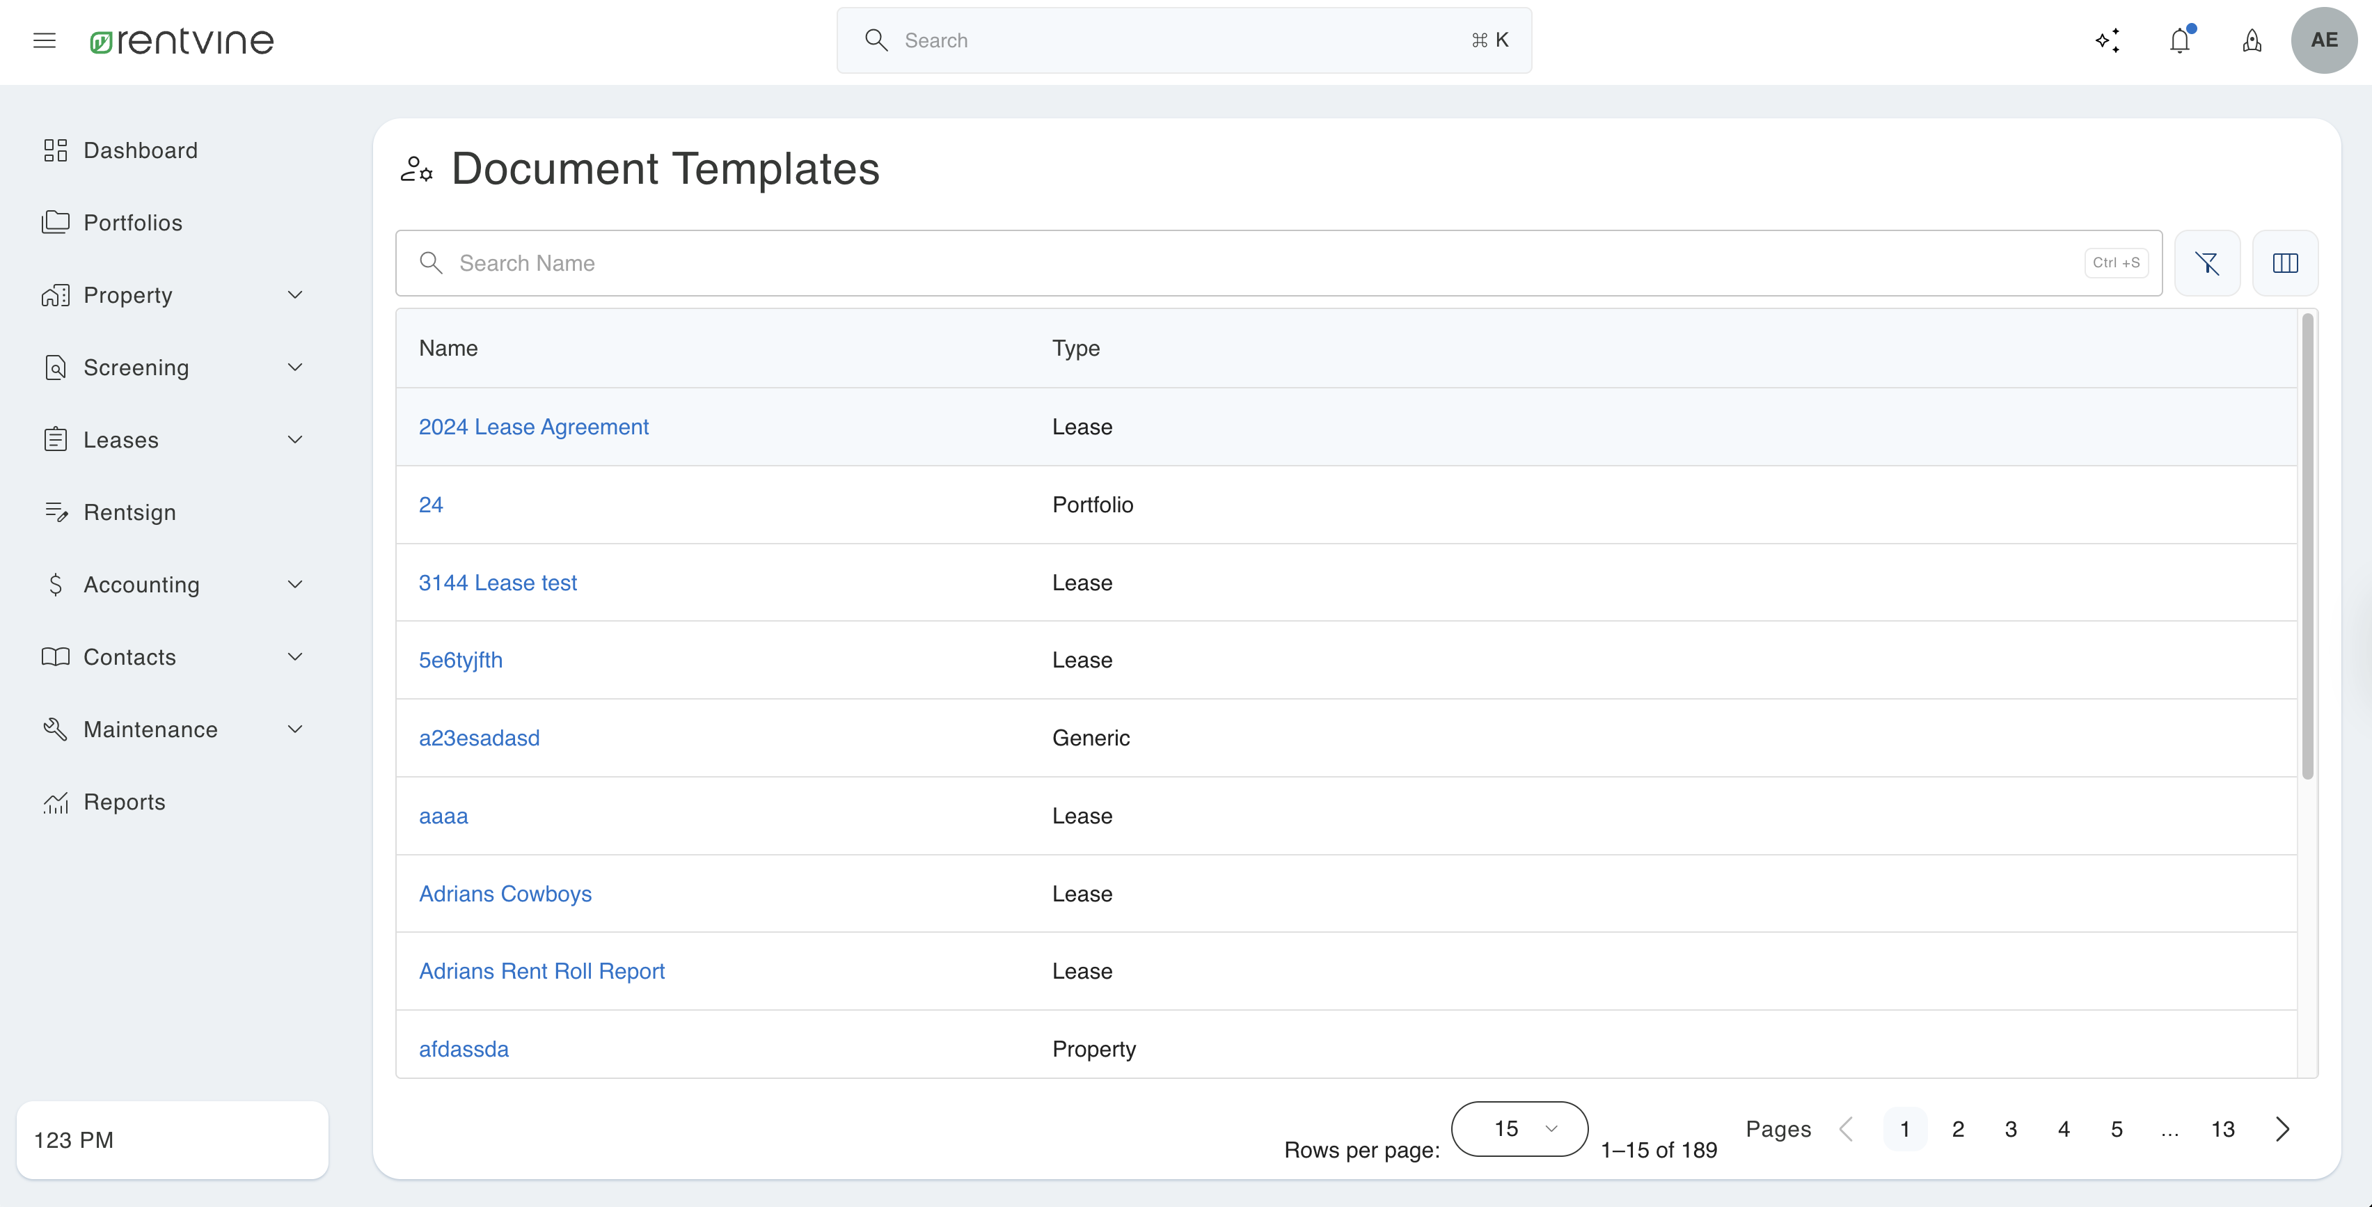Image resolution: width=2372 pixels, height=1207 pixels.
Task: Open 2024 Lease Agreement template
Action: tap(533, 426)
